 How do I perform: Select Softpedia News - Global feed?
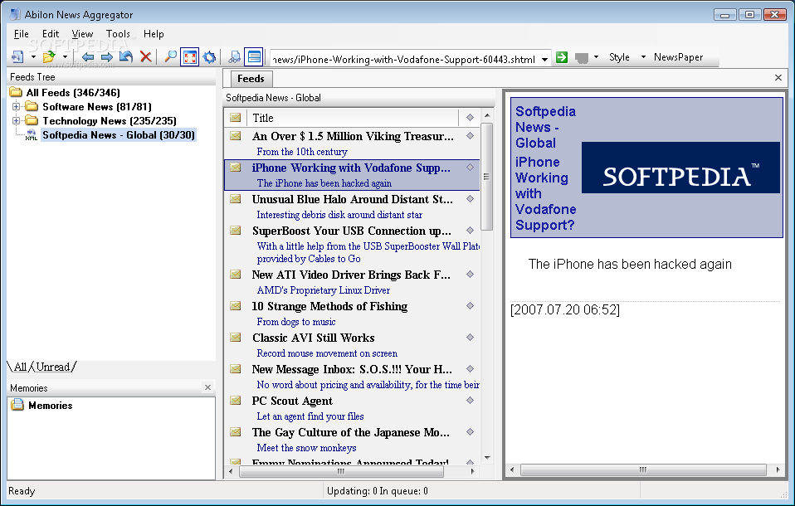click(119, 135)
